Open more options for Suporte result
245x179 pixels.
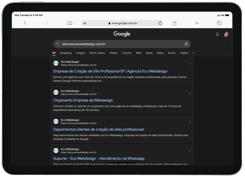[190, 151]
